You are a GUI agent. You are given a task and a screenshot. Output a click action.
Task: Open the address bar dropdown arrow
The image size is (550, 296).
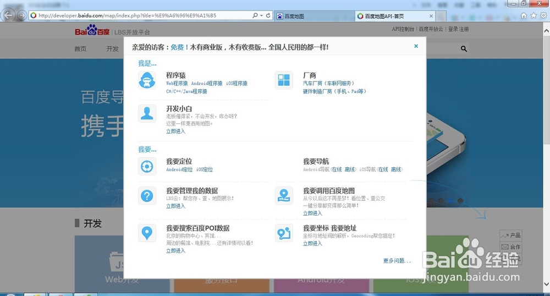pyautogui.click(x=261, y=15)
